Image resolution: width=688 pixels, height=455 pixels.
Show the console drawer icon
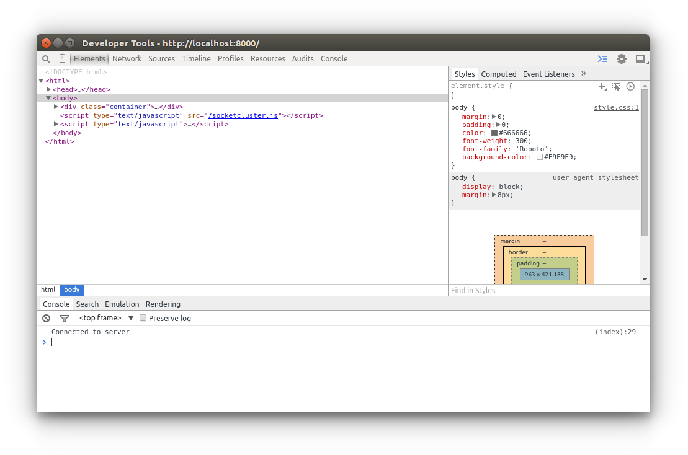click(602, 59)
